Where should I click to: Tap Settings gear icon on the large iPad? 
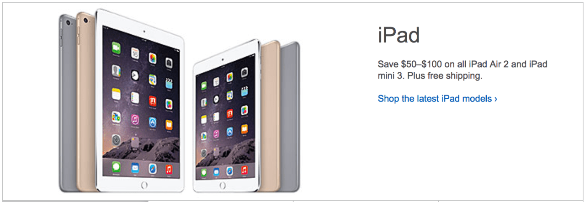pos(117,139)
